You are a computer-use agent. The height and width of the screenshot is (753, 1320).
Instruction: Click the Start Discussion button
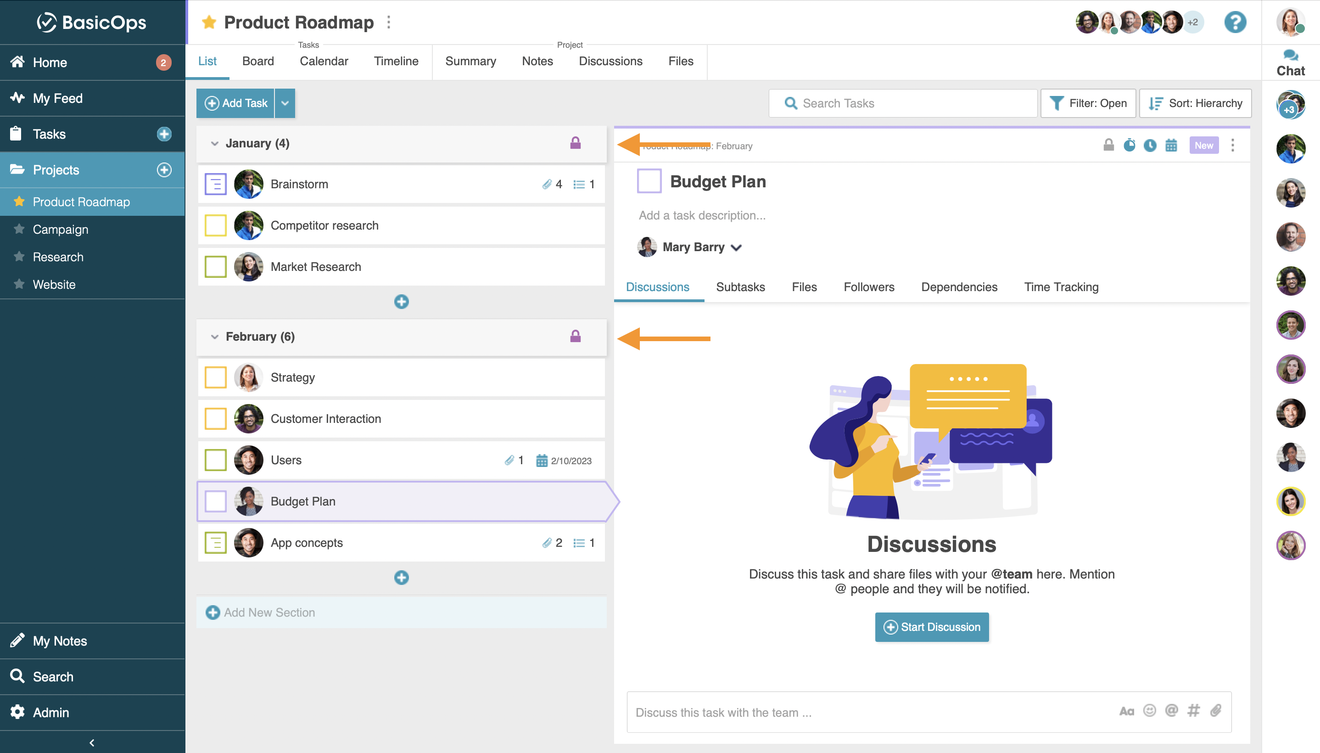coord(931,627)
